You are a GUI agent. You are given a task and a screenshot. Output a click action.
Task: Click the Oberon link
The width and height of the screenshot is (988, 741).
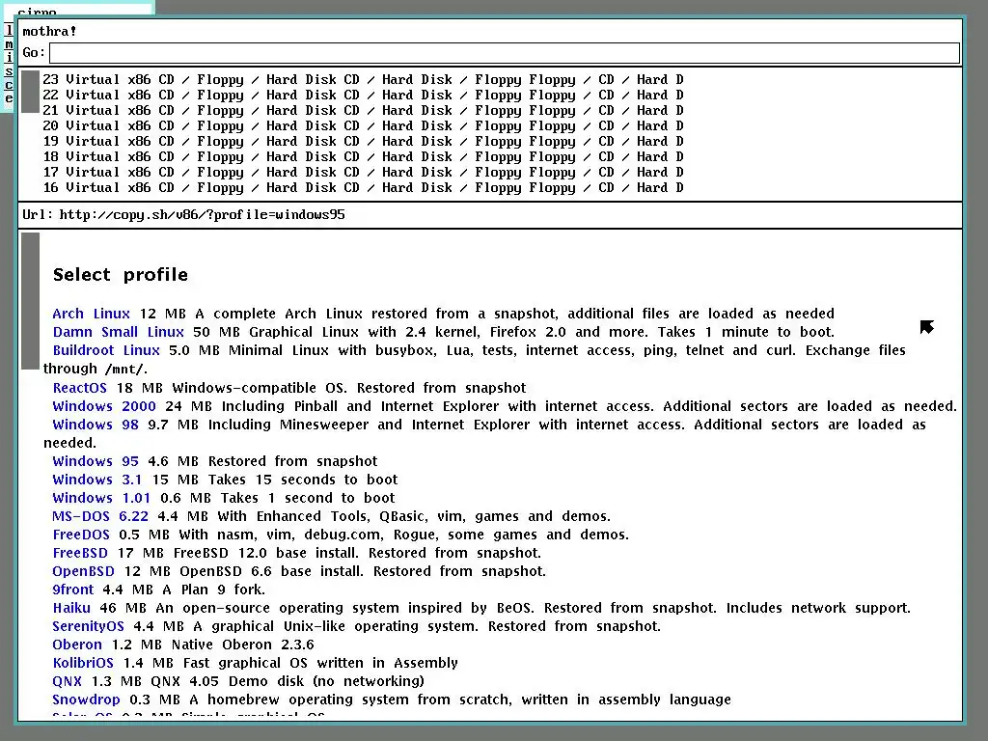point(77,645)
